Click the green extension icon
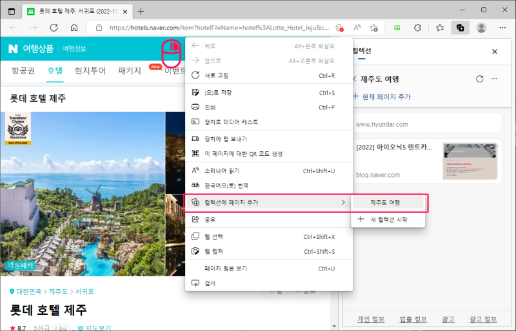The width and height of the screenshot is (516, 331). [x=397, y=28]
